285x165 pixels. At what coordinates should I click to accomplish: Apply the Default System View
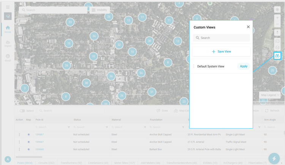click(244, 66)
